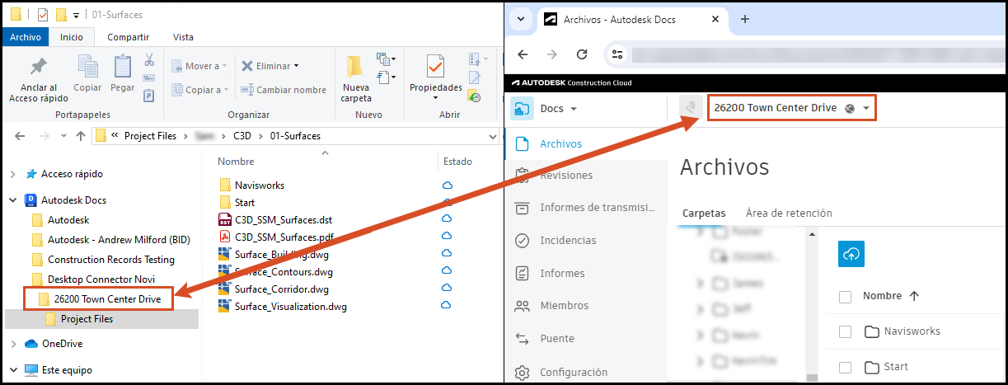Screen dimensions: 1008x385
Task: Open the Eliminar dropdown arrow
Action: pyautogui.click(x=296, y=66)
